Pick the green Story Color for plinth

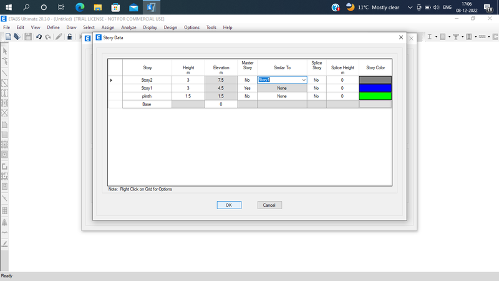(x=375, y=96)
